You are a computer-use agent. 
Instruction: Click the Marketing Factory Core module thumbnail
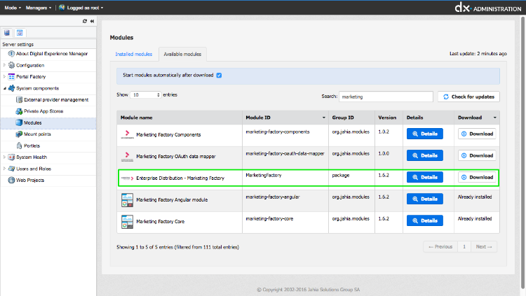pos(127,222)
